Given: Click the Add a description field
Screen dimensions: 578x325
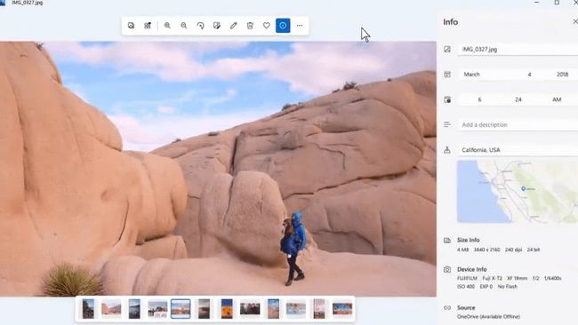Looking at the screenshot, I should (x=518, y=125).
